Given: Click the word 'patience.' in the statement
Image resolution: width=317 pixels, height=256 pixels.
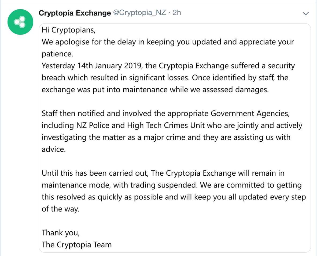Looking at the screenshot, I should point(57,54).
